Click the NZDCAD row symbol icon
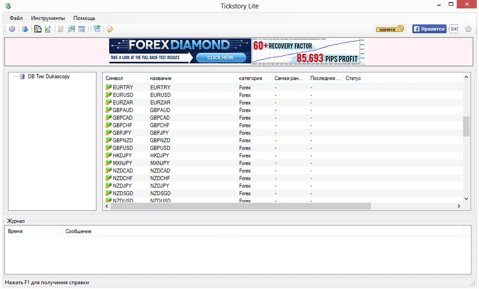Screen dimensions: 479x289 point(108,171)
